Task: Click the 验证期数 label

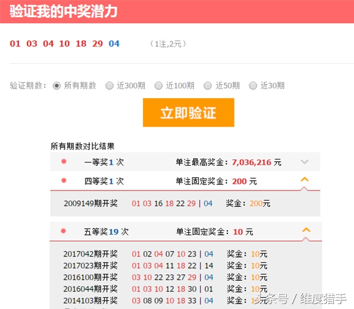Action: click(28, 85)
